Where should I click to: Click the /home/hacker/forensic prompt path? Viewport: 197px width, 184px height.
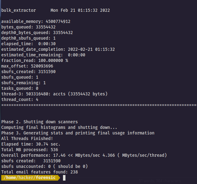(30, 177)
